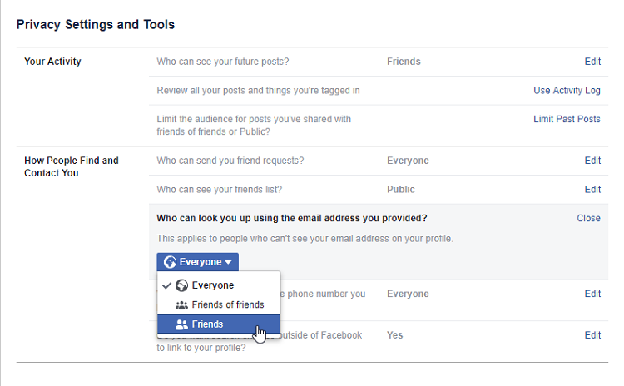Click the globe icon beside checked Everyone option

click(x=181, y=285)
